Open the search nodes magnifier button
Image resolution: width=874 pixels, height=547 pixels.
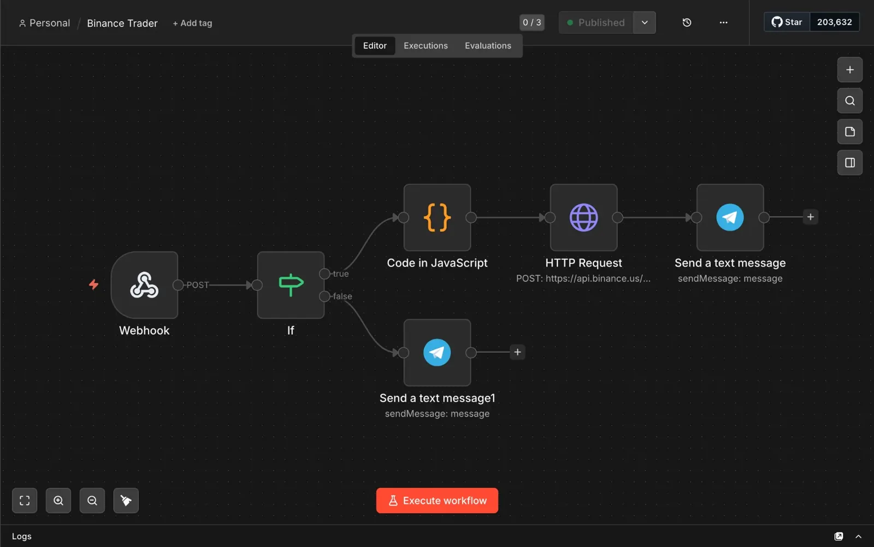click(x=850, y=100)
